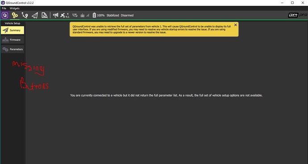The width and height of the screenshot is (308, 164).
Task: Open the Firmware setup page
Action: pyautogui.click(x=12, y=40)
